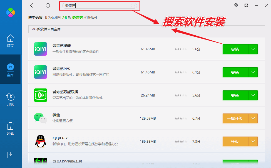Click the 爱奇艺PPS app icon

click(x=40, y=72)
